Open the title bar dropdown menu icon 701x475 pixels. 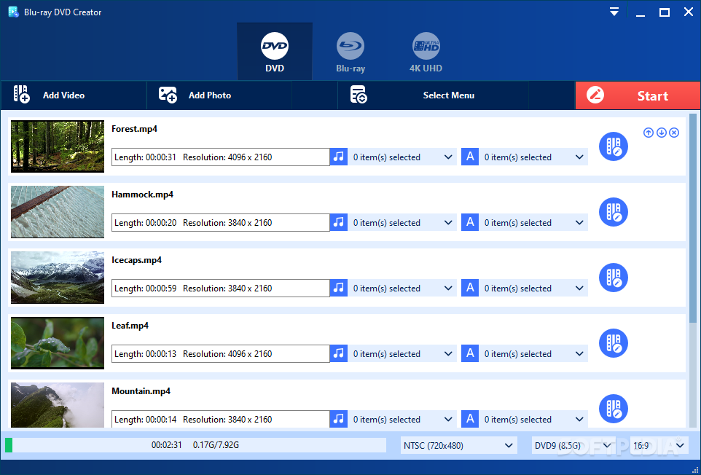pyautogui.click(x=614, y=12)
